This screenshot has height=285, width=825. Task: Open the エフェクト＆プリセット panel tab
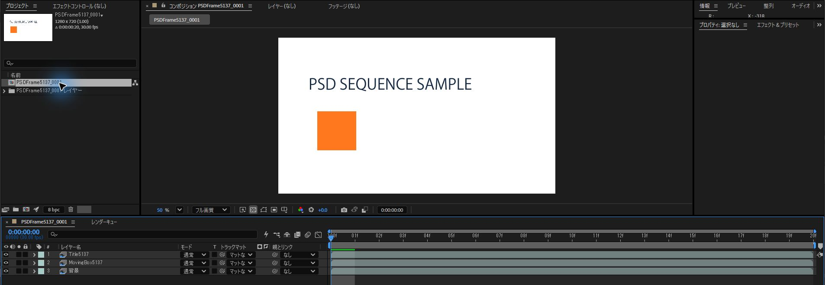(x=778, y=25)
